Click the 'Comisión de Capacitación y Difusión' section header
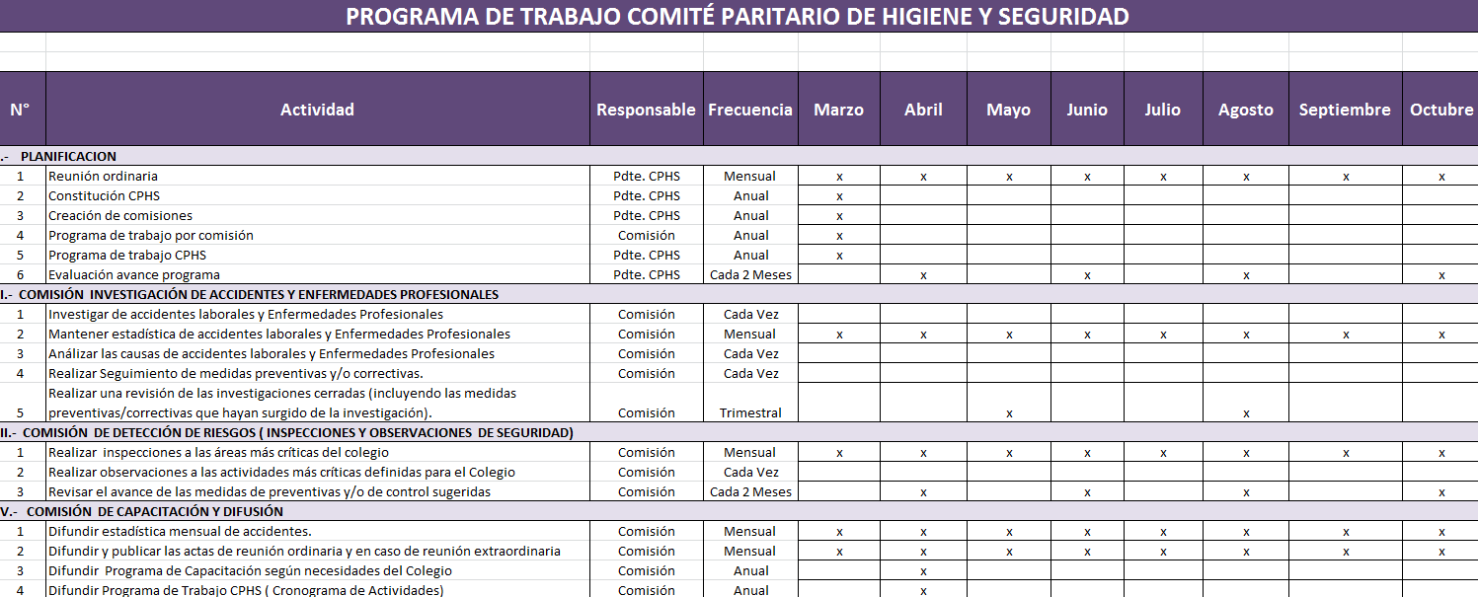The width and height of the screenshot is (1478, 597). [154, 511]
